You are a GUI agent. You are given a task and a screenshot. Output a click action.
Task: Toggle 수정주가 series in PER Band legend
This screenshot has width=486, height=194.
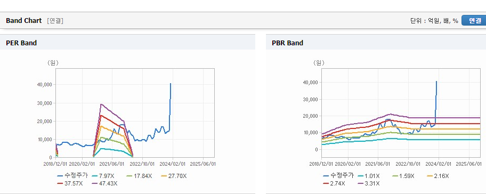(x=73, y=176)
